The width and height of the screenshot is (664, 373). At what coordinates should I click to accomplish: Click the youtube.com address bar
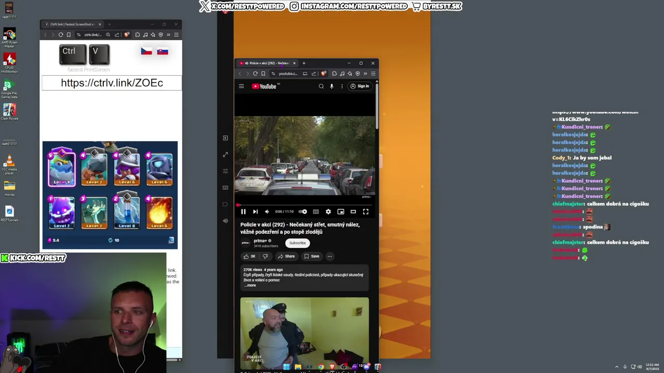coord(288,74)
